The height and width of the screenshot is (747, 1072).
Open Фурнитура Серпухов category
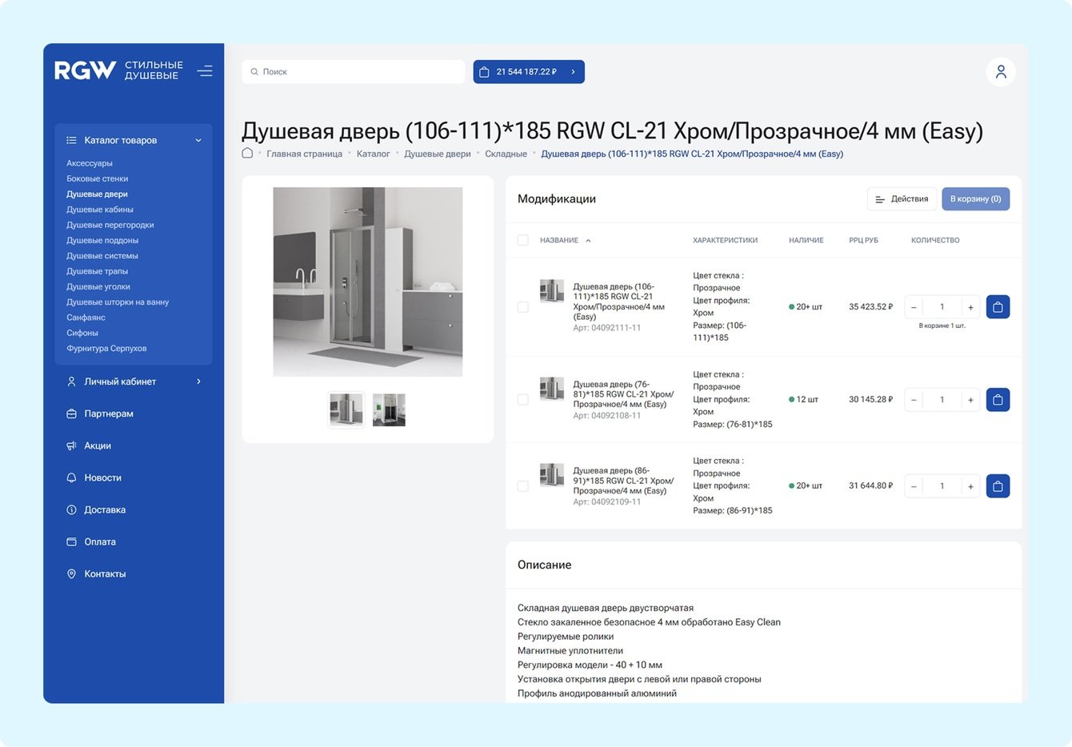(x=106, y=349)
